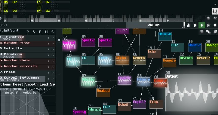
Task: Increase Velocity with the right arrow
Action: tap(53, 49)
